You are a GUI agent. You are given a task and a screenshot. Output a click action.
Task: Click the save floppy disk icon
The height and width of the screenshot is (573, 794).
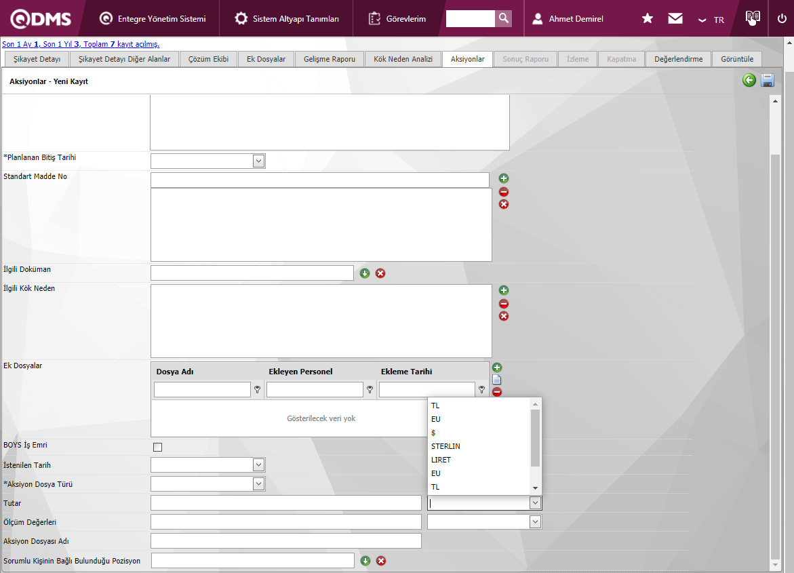pos(768,81)
